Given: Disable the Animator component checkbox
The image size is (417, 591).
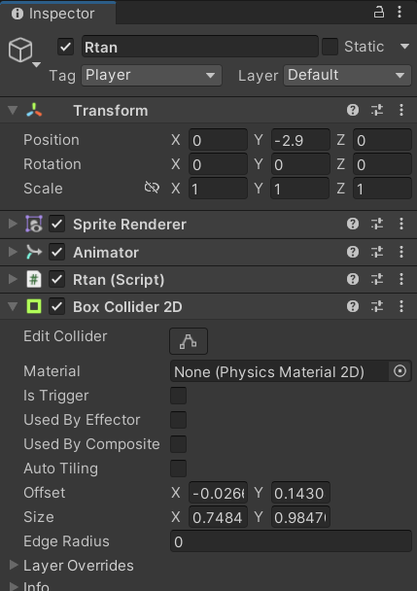Looking at the screenshot, I should click(x=57, y=252).
